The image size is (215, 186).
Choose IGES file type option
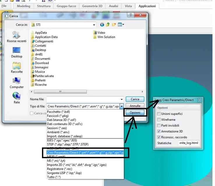coord(62,140)
